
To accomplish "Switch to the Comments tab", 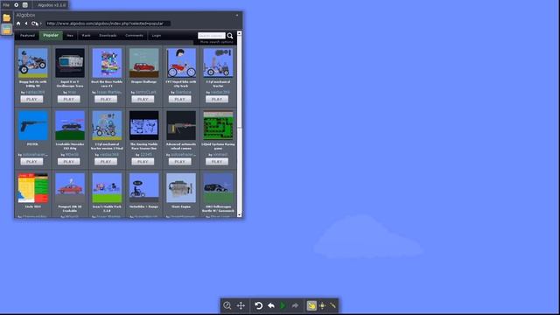I will click(x=134, y=35).
